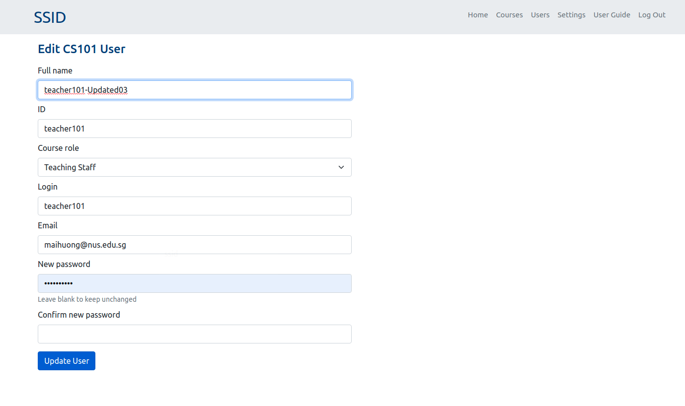Click the Full name label
This screenshot has height=406, width=685.
click(55, 70)
